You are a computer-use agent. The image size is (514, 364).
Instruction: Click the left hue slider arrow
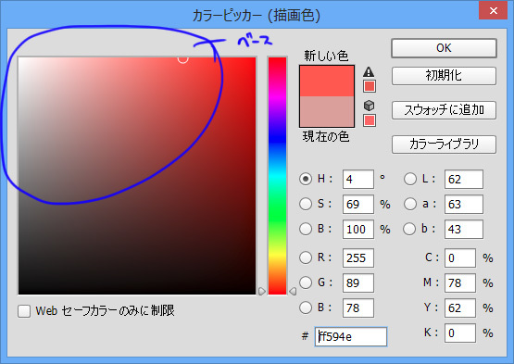point(262,291)
